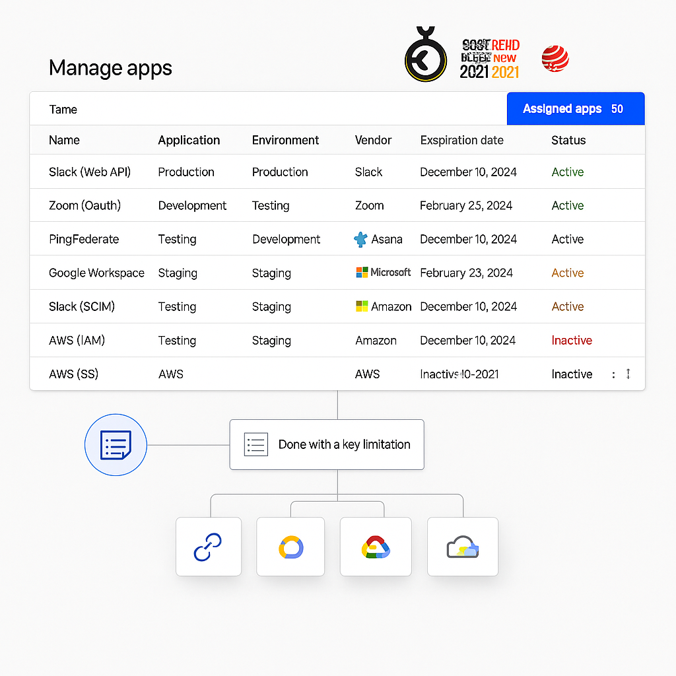676x676 pixels.
Task: Click Active status in Slack (SCIM) row
Action: [567, 306]
